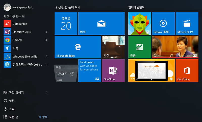202x122 pixels.
Task: Expand Windows Live Writer jump list arrow
Action: [x=47, y=56]
